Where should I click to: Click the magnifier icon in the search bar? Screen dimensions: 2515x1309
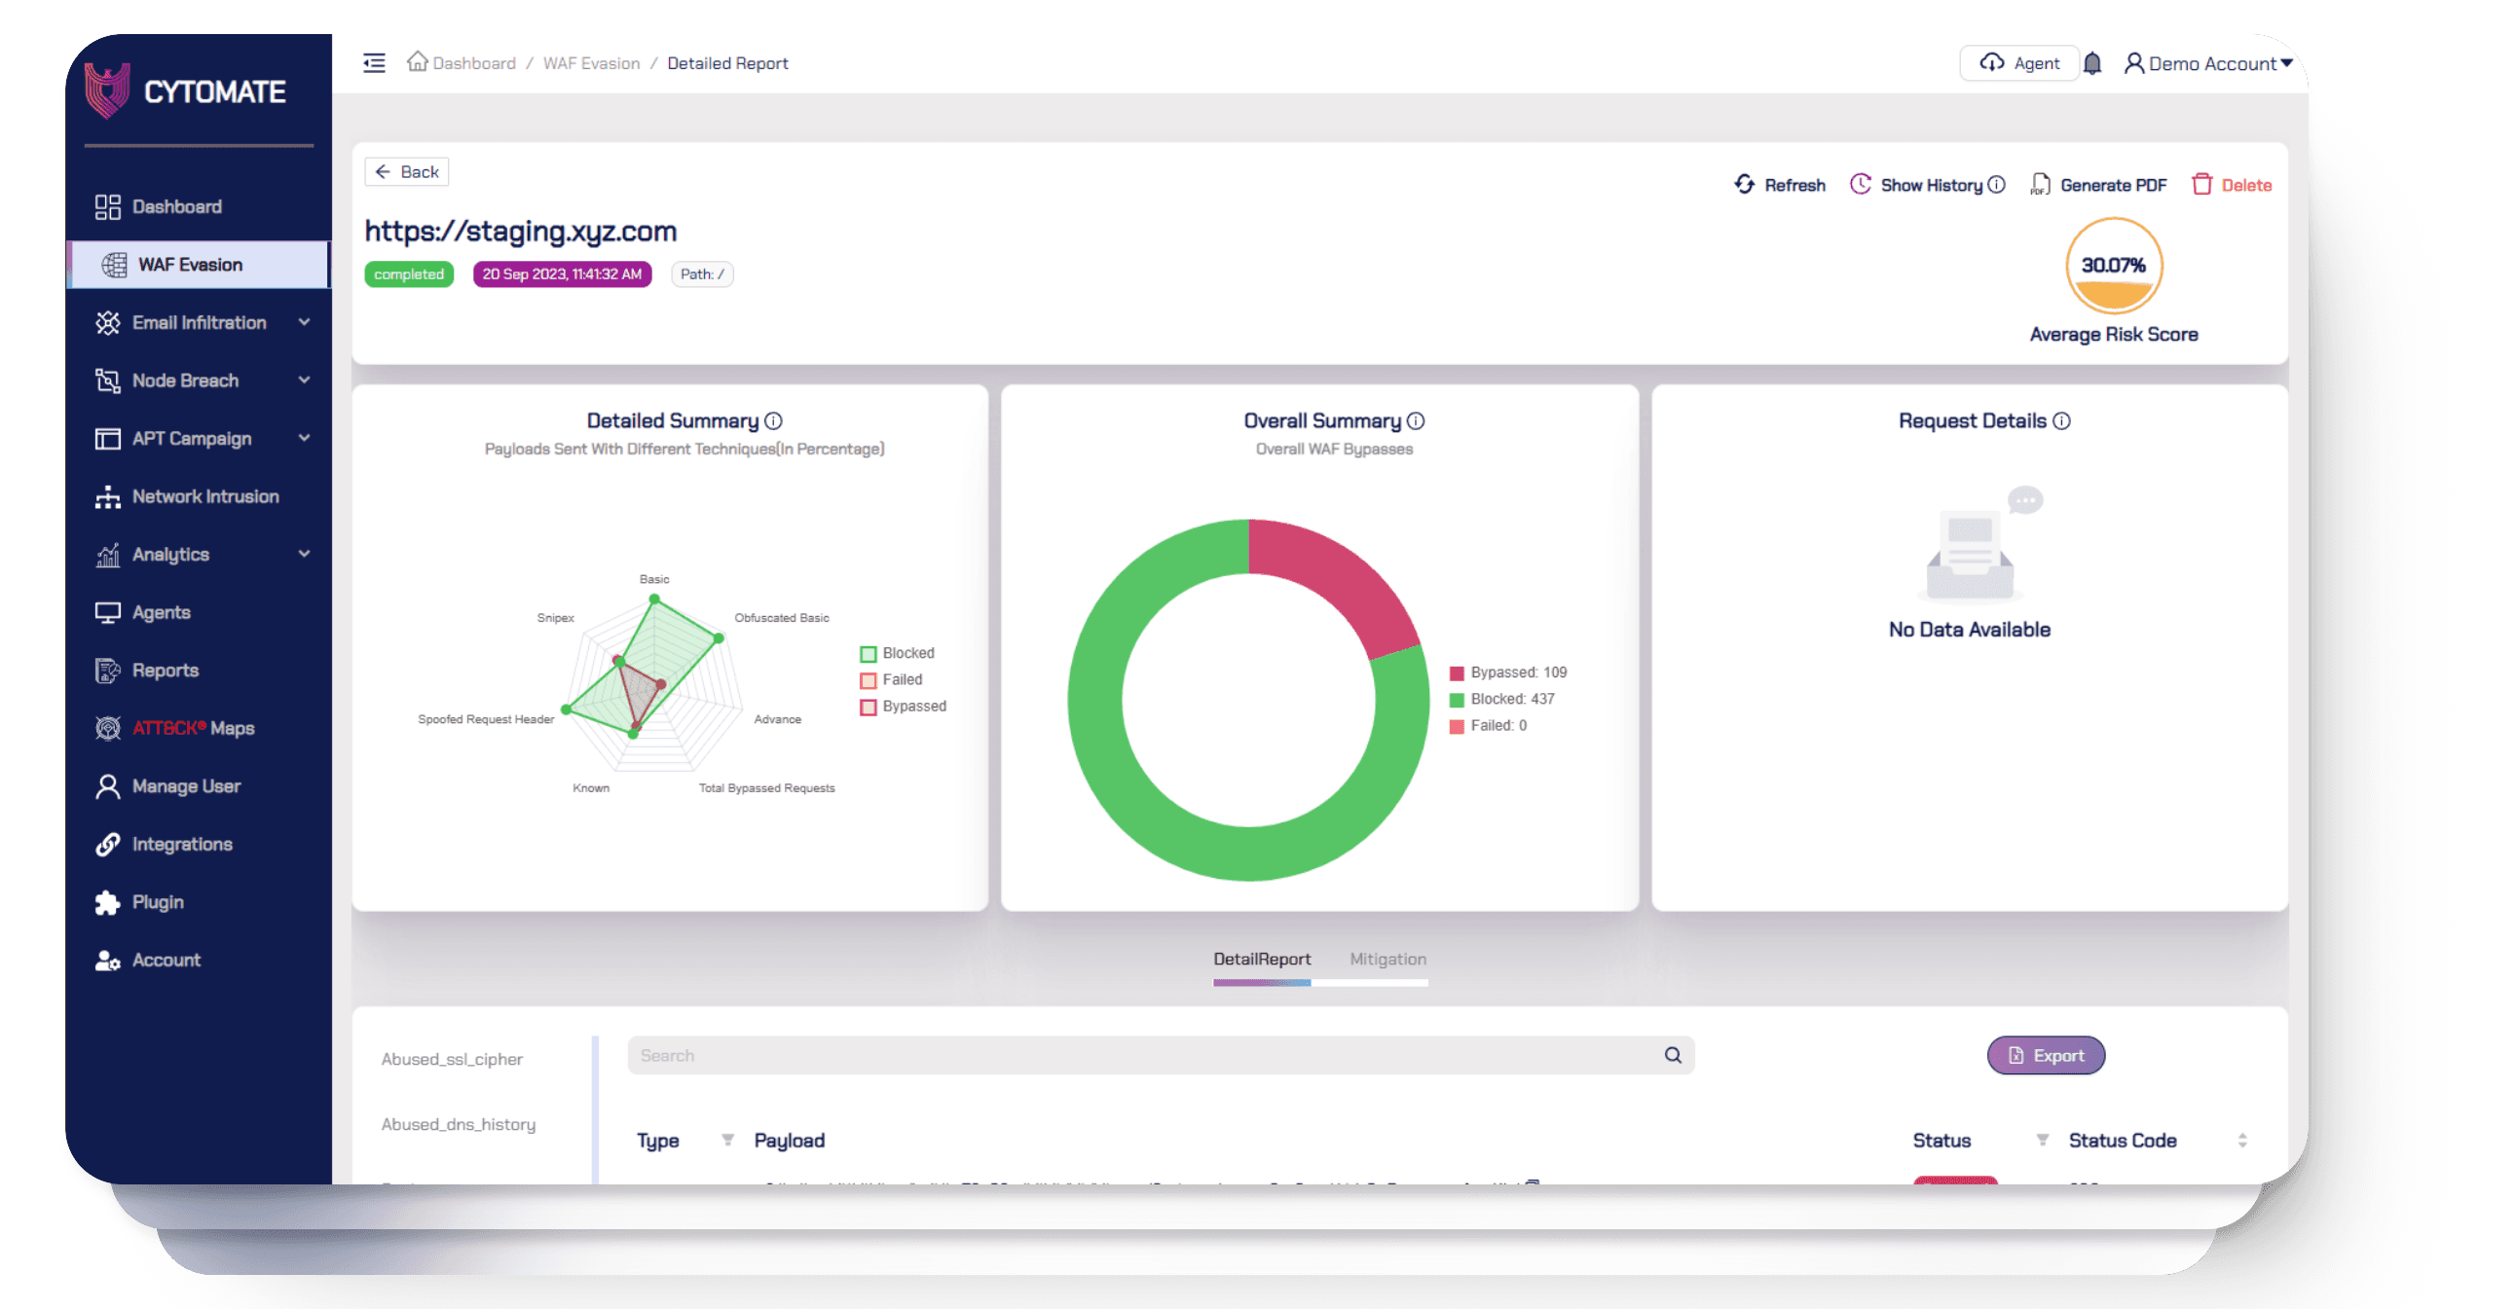click(1673, 1055)
